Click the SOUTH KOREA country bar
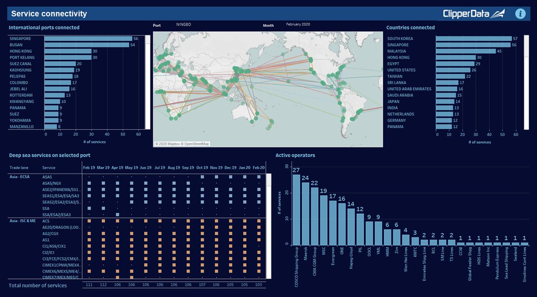 pos(474,39)
